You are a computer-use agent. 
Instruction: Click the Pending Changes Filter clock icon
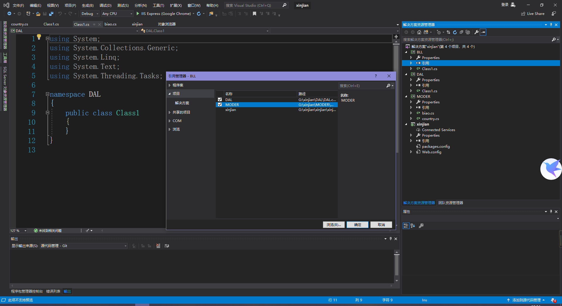coord(438,32)
